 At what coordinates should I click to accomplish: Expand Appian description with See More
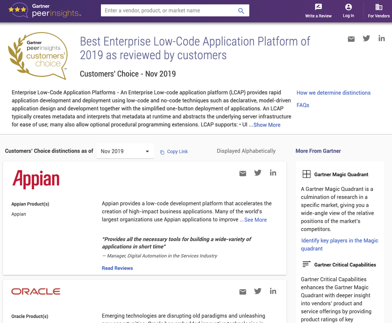(x=256, y=220)
